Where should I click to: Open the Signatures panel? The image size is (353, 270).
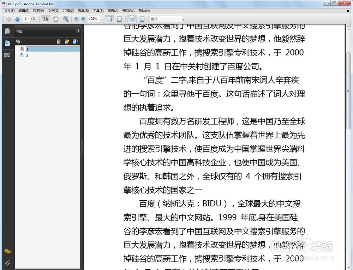[x=7, y=55]
